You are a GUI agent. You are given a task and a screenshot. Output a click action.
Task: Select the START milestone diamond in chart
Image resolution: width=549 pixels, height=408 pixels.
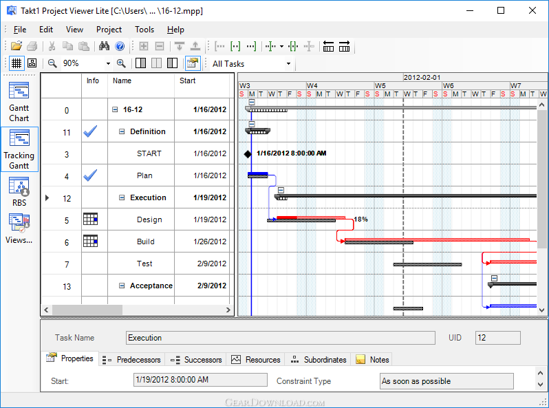[x=248, y=153]
